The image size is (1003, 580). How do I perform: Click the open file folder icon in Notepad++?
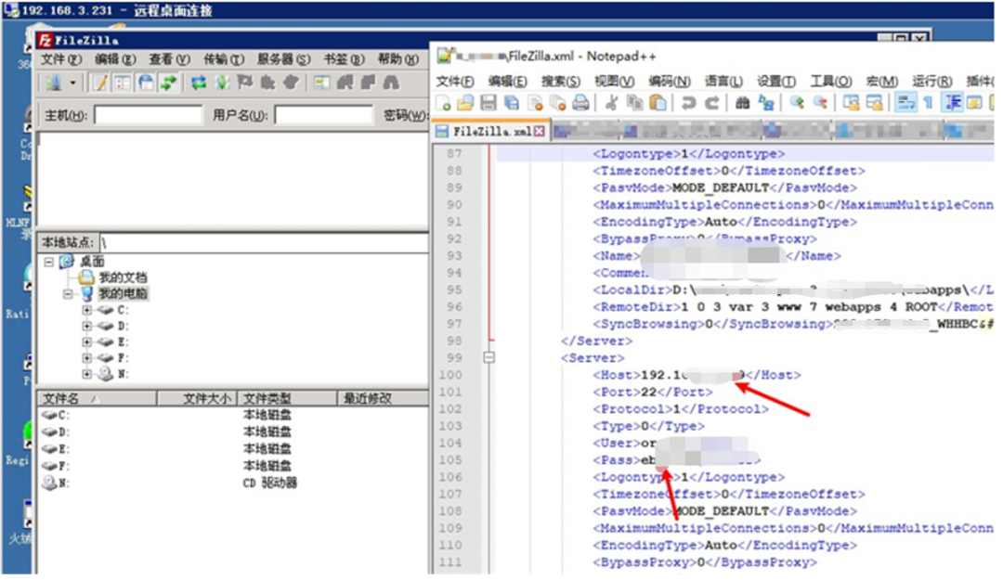pyautogui.click(x=465, y=102)
